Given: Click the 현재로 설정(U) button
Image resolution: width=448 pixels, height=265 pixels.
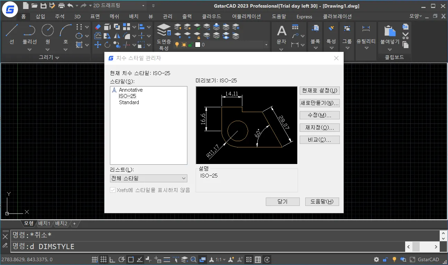Looking at the screenshot, I should 320,91.
